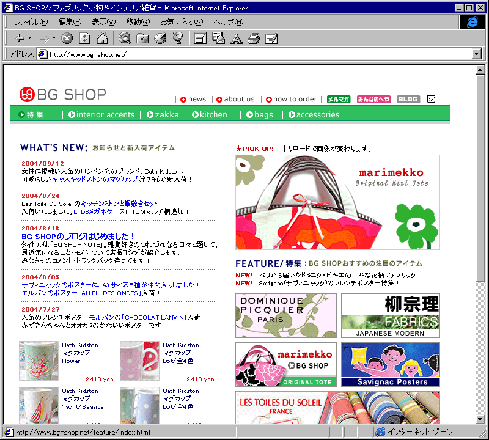
Task: Open the Favorites folder toolbar icon
Action: click(x=142, y=38)
